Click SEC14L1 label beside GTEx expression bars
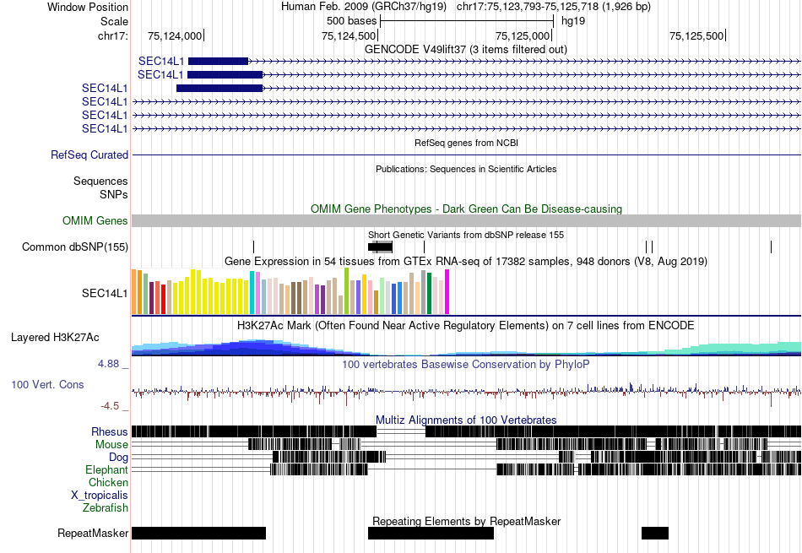 pos(105,293)
